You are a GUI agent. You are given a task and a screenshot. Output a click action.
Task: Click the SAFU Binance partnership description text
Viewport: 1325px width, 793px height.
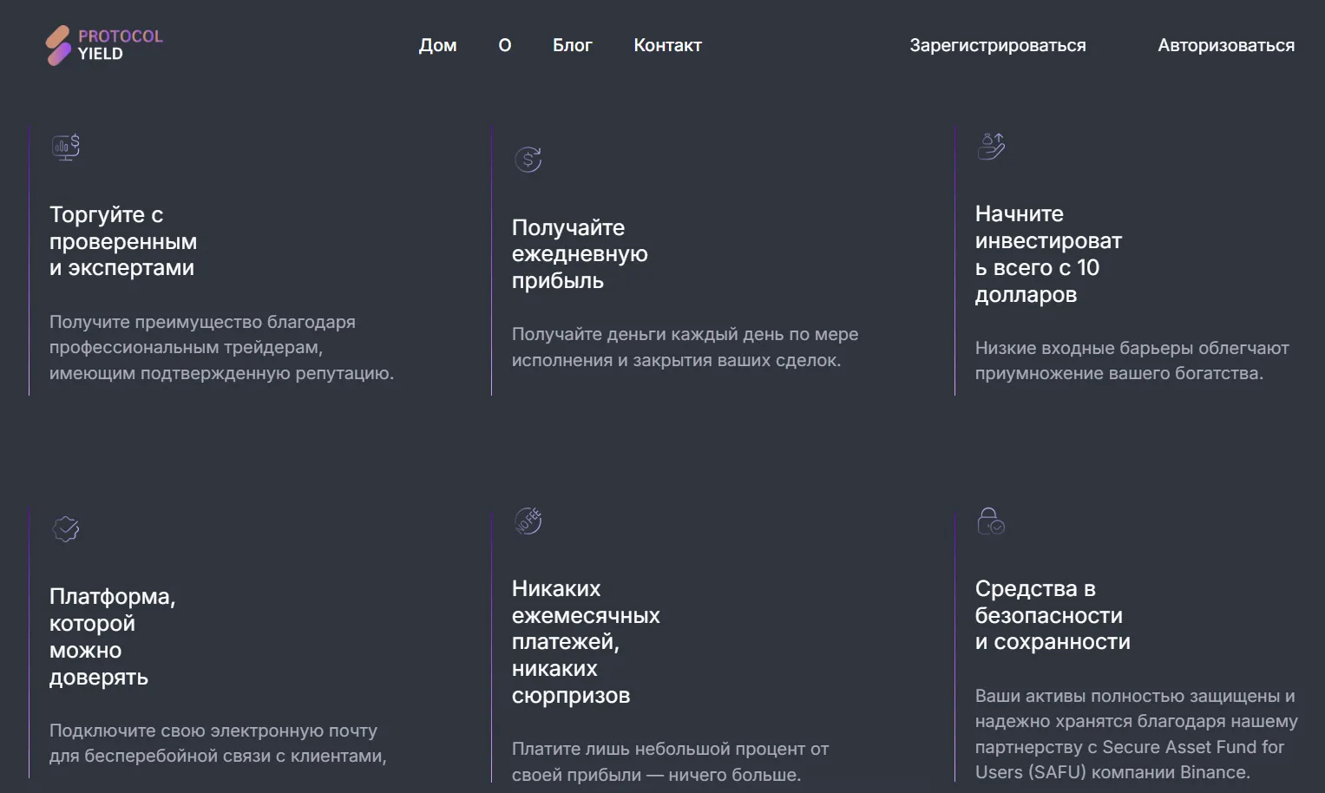1137,734
